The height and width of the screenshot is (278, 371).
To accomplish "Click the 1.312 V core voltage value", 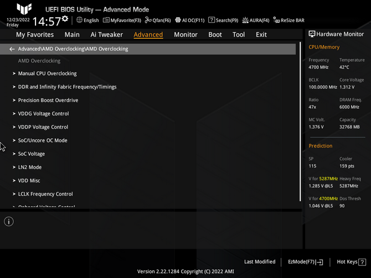I will point(347,87).
